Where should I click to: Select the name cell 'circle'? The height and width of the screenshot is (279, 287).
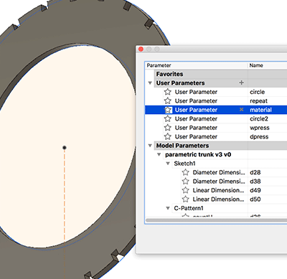[x=258, y=92]
